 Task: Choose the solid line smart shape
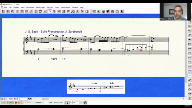(190, 71)
